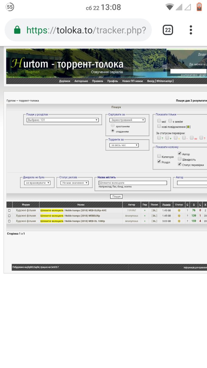Open WEB-DL 1080p torrent title link
The width and height of the screenshot is (207, 368).
point(73,221)
